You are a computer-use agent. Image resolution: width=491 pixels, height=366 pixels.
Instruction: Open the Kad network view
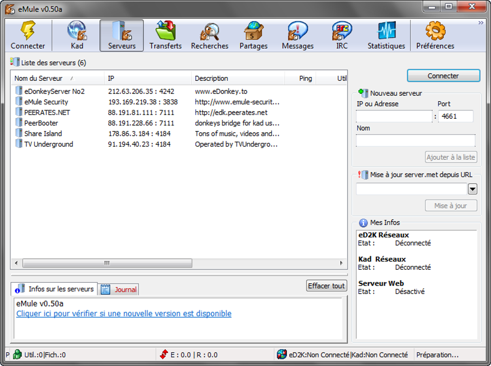[x=77, y=35]
